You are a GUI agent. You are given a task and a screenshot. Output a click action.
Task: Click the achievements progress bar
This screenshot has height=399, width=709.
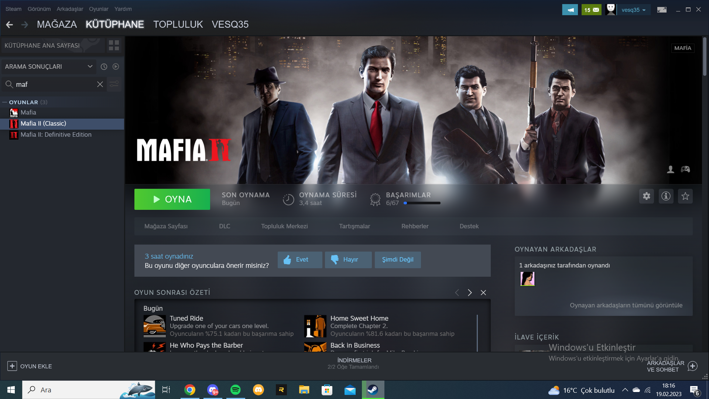coord(422,203)
